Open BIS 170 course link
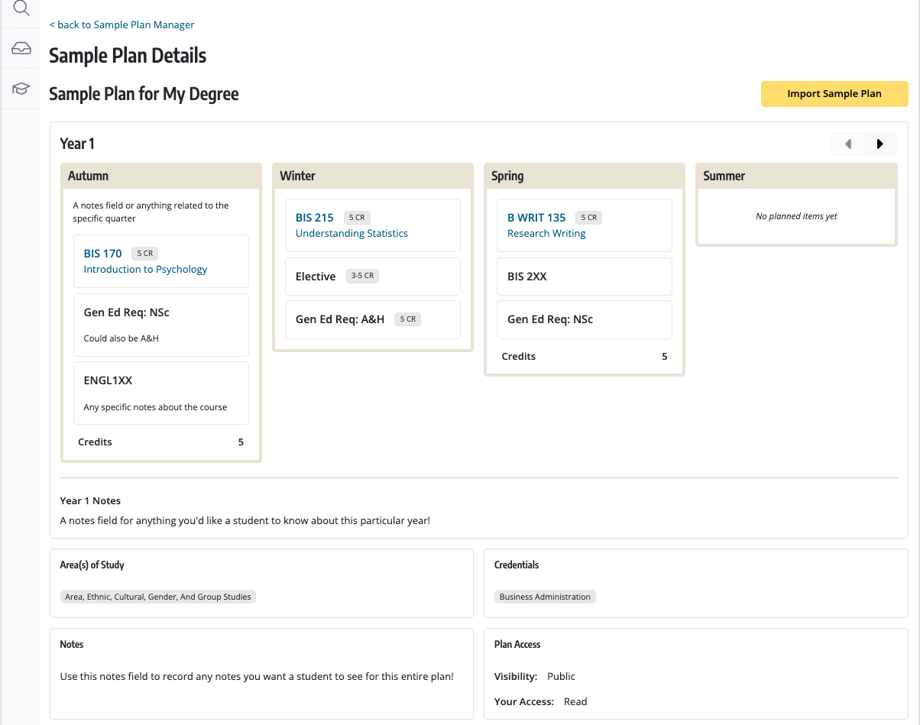Viewport: 920px width, 725px height. tap(103, 254)
